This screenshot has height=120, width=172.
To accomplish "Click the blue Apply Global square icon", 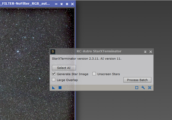I will 60,87.
